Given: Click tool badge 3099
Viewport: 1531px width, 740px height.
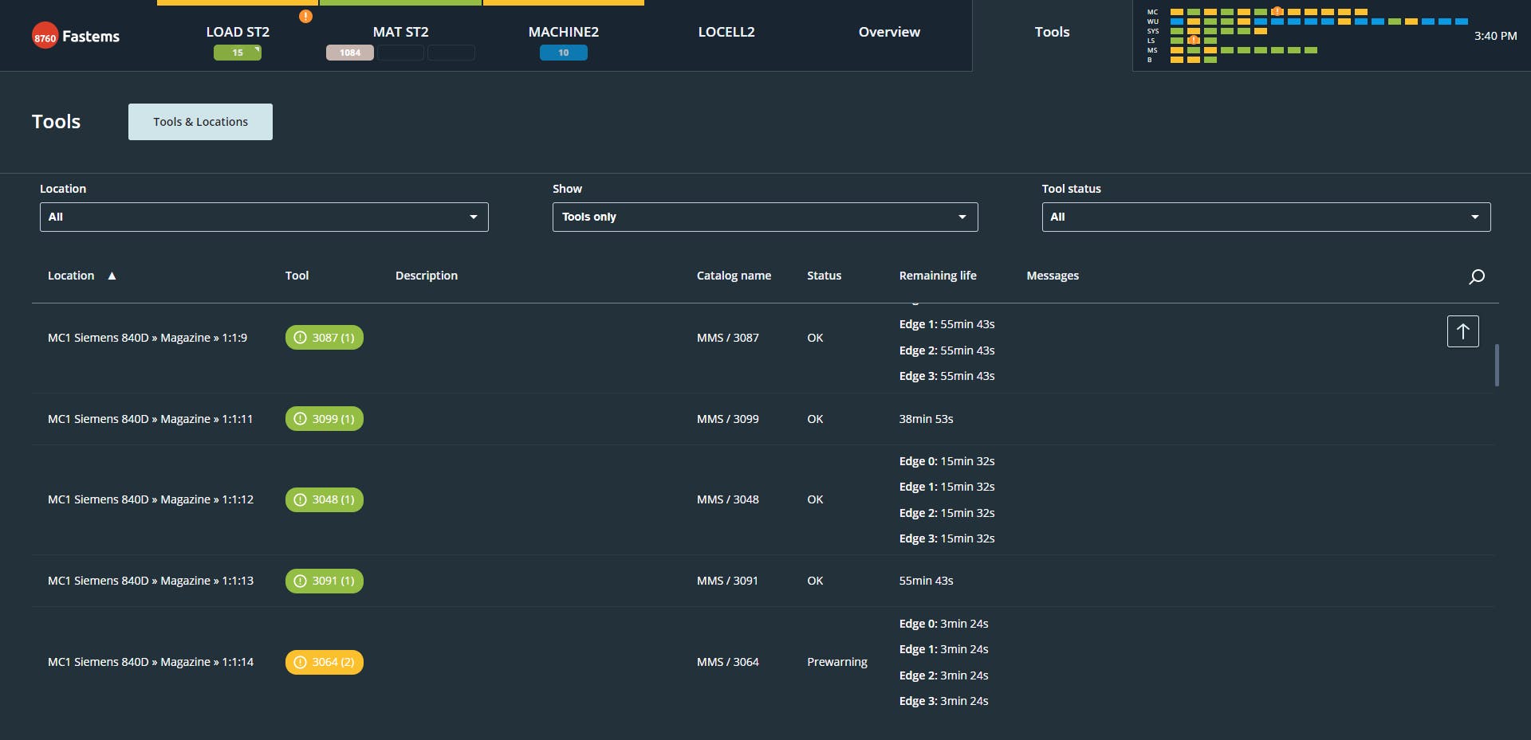Looking at the screenshot, I should 325,418.
